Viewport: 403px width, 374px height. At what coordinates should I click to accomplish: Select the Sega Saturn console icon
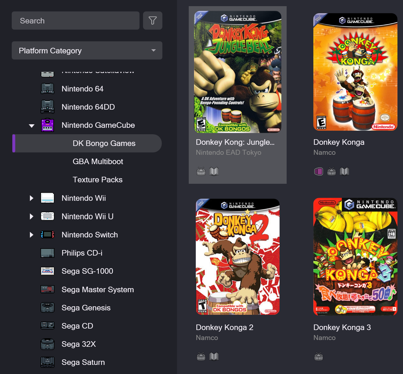point(47,362)
